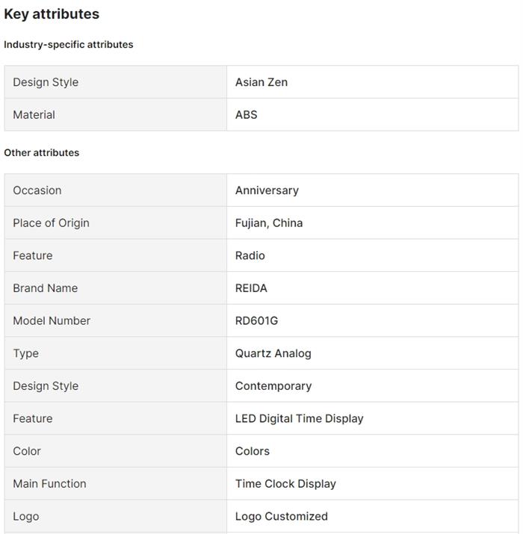Click the "Key attributes" heading

click(x=52, y=14)
